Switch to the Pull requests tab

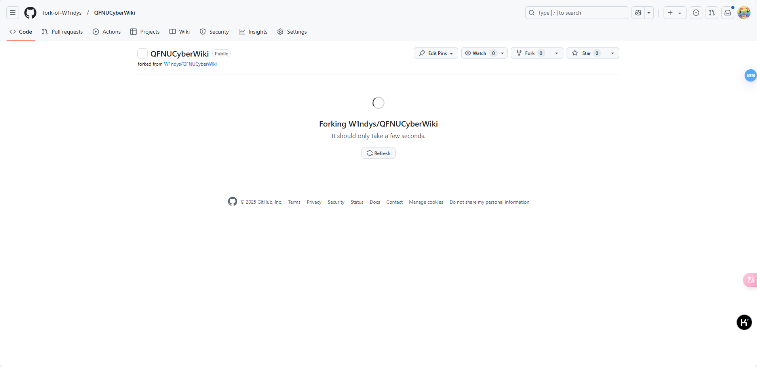62,32
